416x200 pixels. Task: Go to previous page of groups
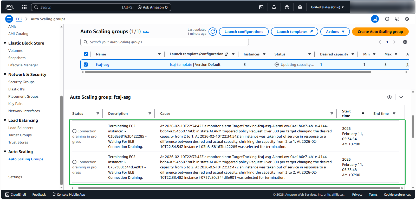380,42
